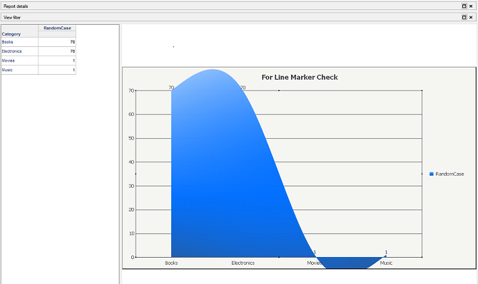Close the View filter panel

click(x=471, y=17)
